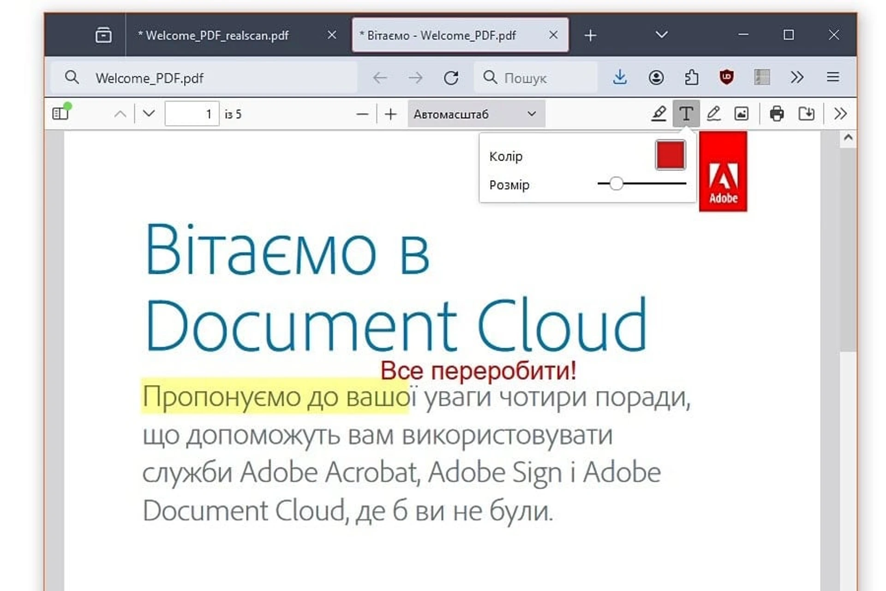Click the Welcome_PDF.pdf address bar

(x=203, y=78)
